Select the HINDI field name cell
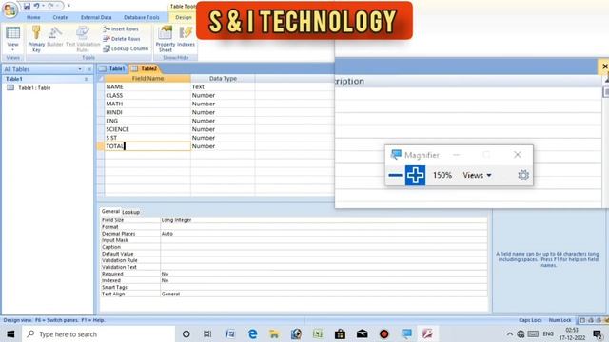The height and width of the screenshot is (342, 609). 147,112
